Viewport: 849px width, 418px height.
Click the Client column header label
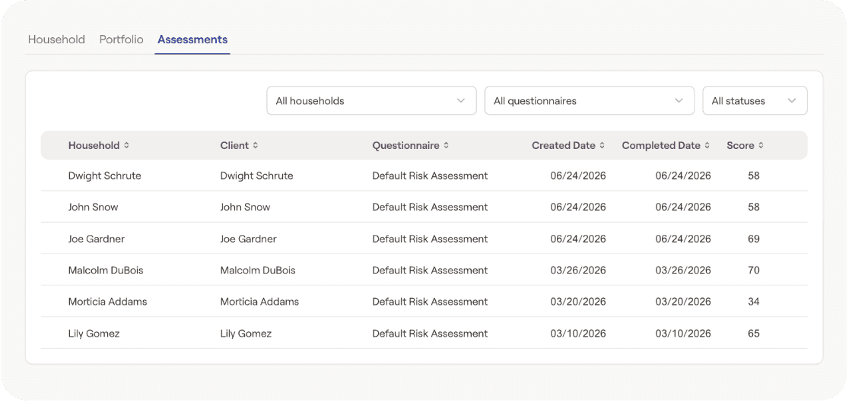[234, 145]
